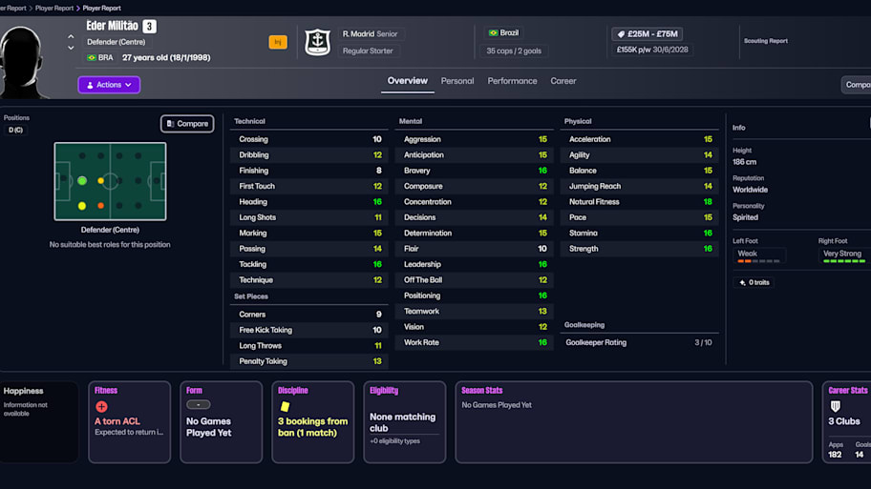The image size is (871, 489).
Task: Click the Acceleration attribute row
Action: point(640,139)
